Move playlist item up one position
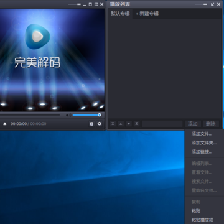This screenshot has height=224, width=224. pyautogui.click(x=121, y=124)
